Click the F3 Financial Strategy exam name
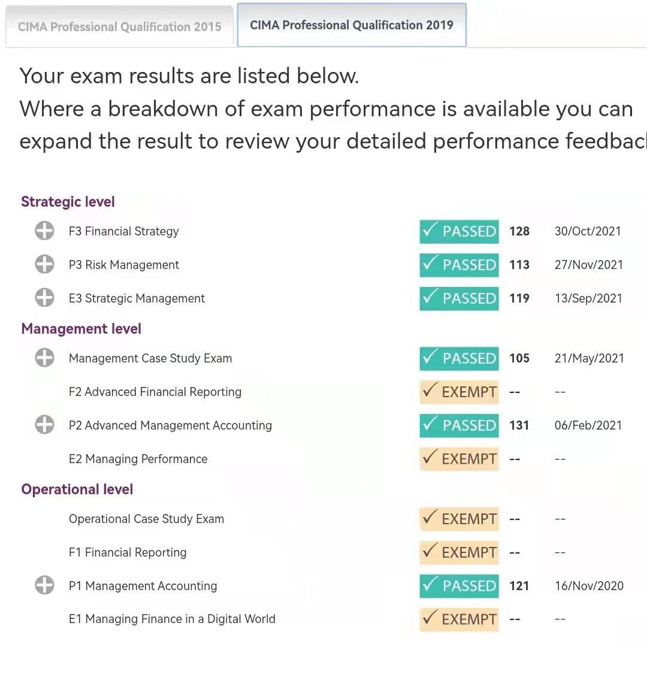This screenshot has width=647, height=677. point(124,231)
